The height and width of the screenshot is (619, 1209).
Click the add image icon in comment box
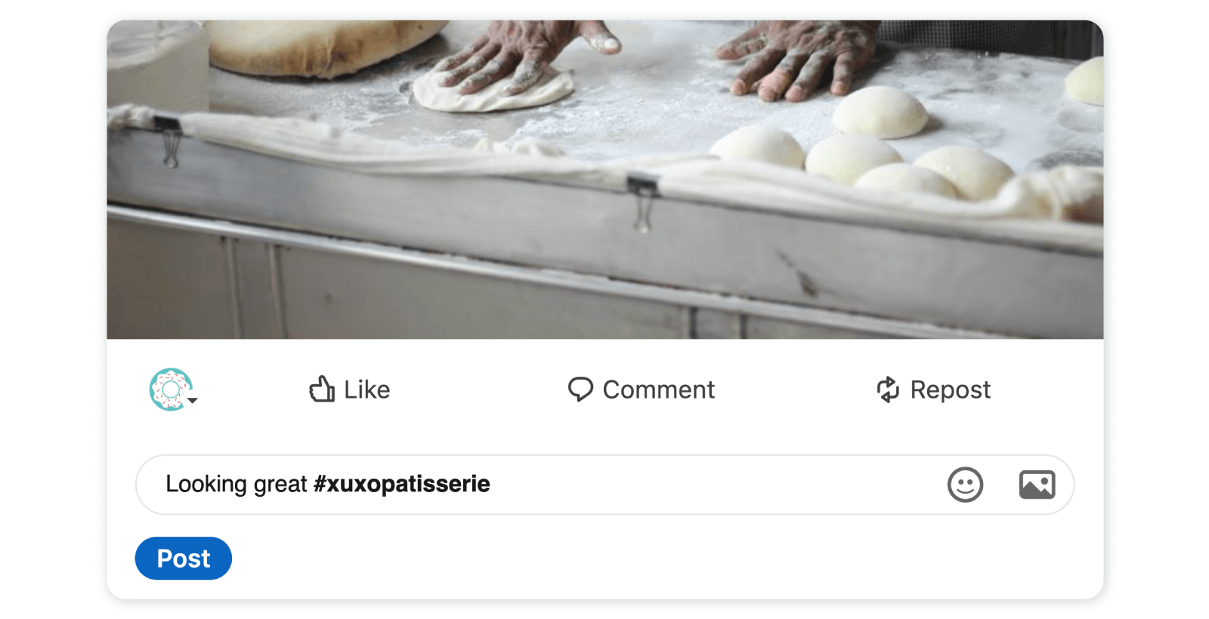pos(1037,485)
